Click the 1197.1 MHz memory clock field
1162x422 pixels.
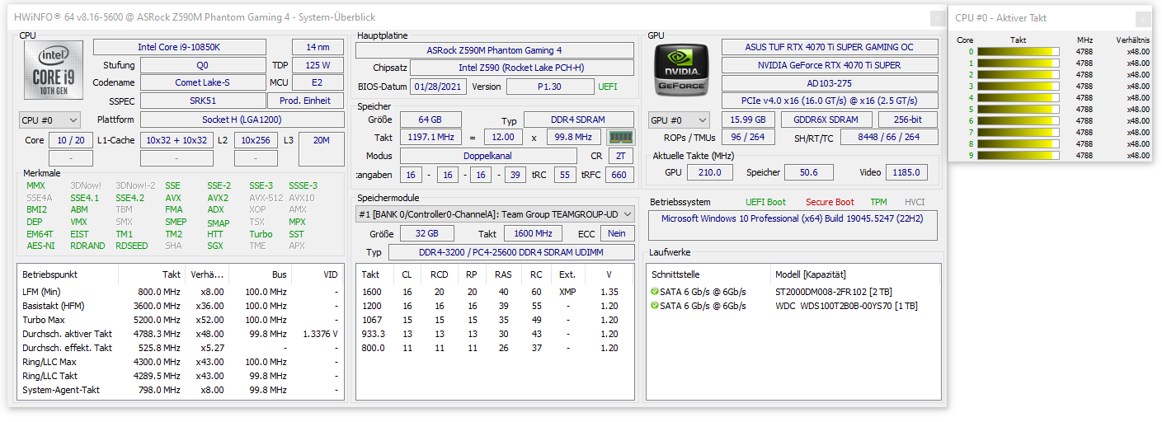[430, 137]
